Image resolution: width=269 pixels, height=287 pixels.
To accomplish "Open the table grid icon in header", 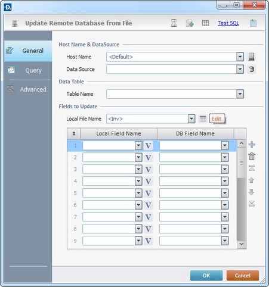I will point(205,23).
